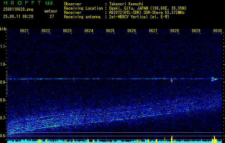Click the 0623 time marker
This screenshot has height=143, width=225.
(x=67, y=31)
